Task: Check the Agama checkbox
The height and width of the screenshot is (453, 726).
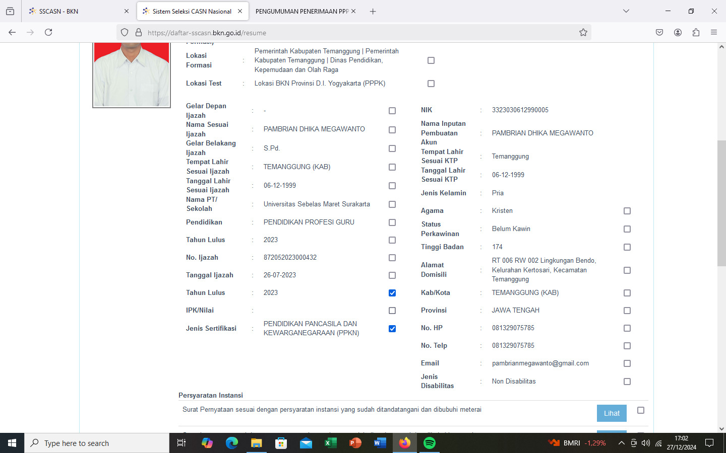Action: coord(627,211)
